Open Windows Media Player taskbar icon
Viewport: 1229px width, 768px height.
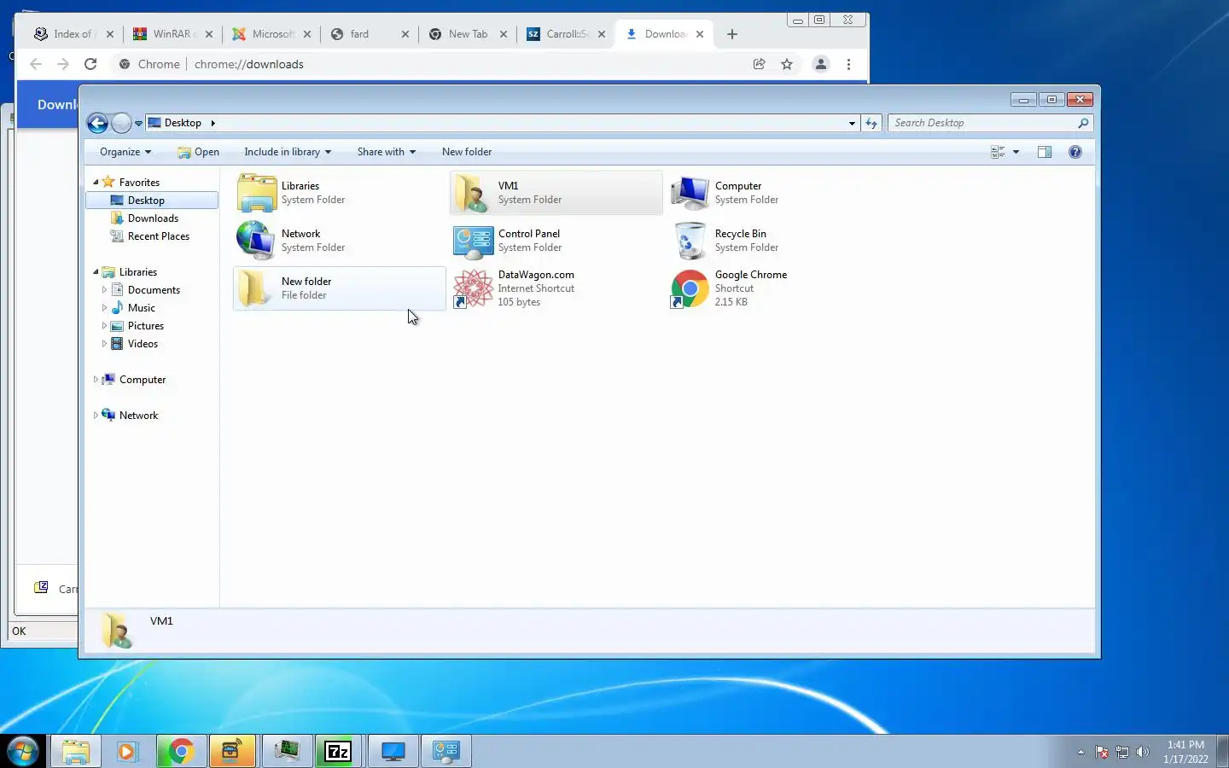pos(126,752)
